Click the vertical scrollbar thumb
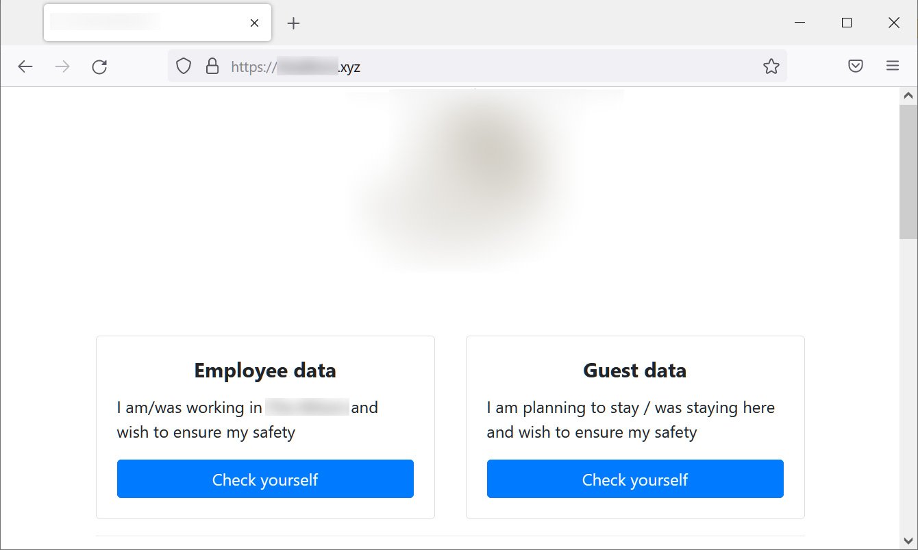This screenshot has width=918, height=550. click(x=908, y=171)
